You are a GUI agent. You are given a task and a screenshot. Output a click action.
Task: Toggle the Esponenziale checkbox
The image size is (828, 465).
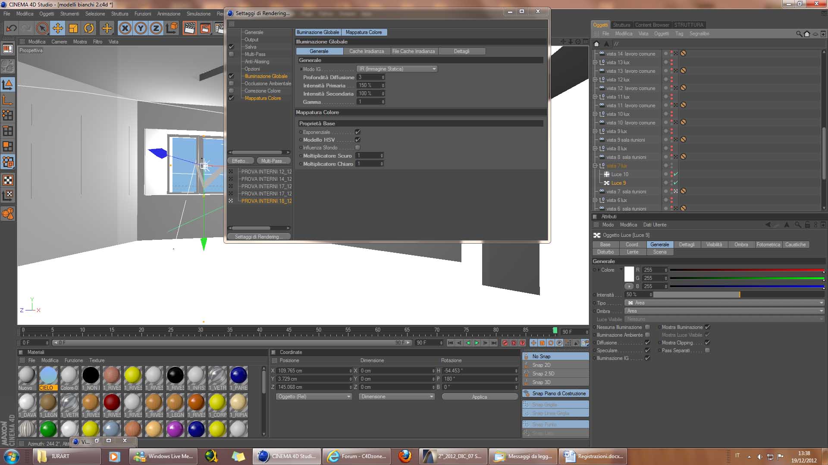pyautogui.click(x=358, y=132)
